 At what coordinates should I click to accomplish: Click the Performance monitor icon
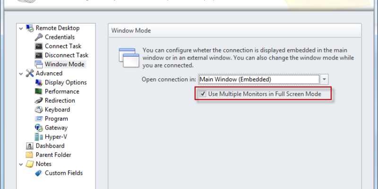pyautogui.click(x=39, y=91)
